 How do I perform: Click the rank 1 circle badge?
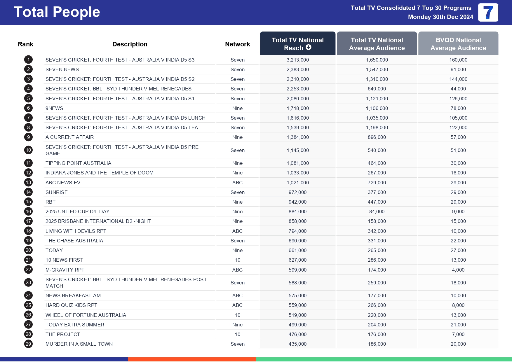pos(28,60)
